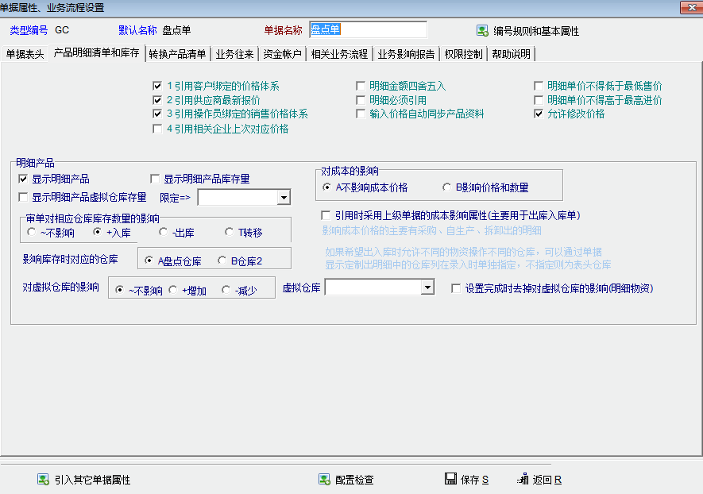Enable 显示明细产品库存量 checkbox
Screen dimensions: 703x494
(x=156, y=179)
